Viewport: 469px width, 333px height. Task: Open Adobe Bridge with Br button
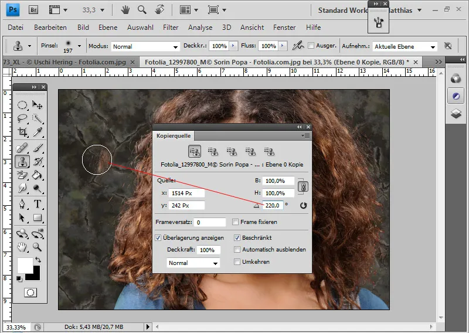(33, 10)
